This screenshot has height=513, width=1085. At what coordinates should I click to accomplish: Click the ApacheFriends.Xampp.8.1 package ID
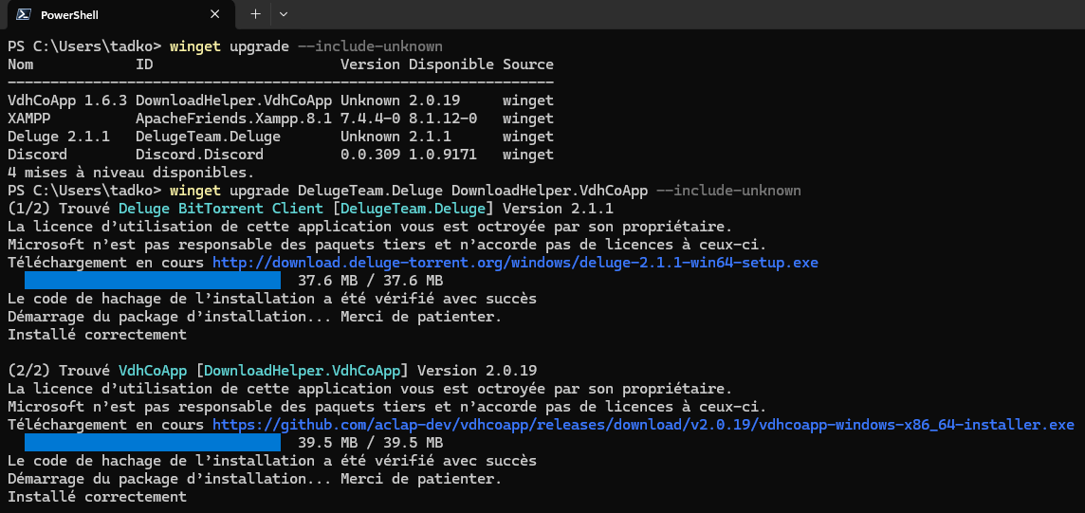click(x=233, y=119)
